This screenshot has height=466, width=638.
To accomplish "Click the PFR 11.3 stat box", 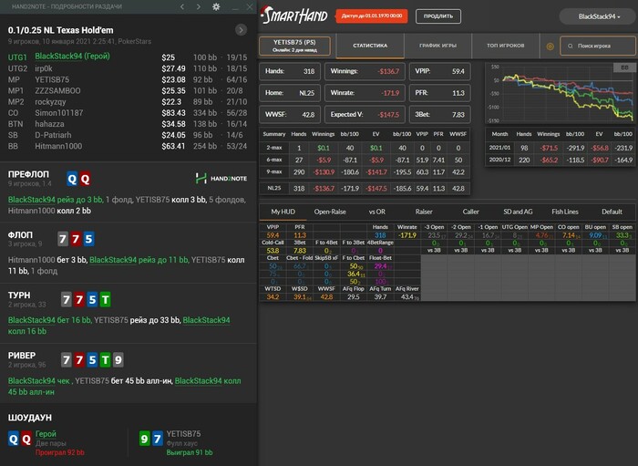I will pyautogui.click(x=440, y=93).
